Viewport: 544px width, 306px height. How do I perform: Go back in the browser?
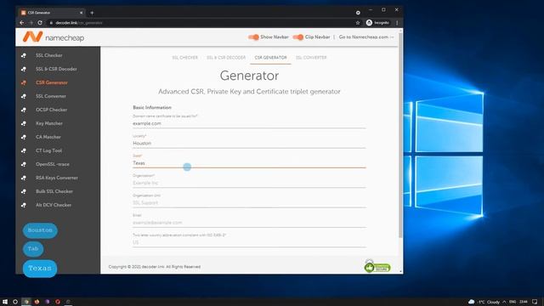pos(22,23)
